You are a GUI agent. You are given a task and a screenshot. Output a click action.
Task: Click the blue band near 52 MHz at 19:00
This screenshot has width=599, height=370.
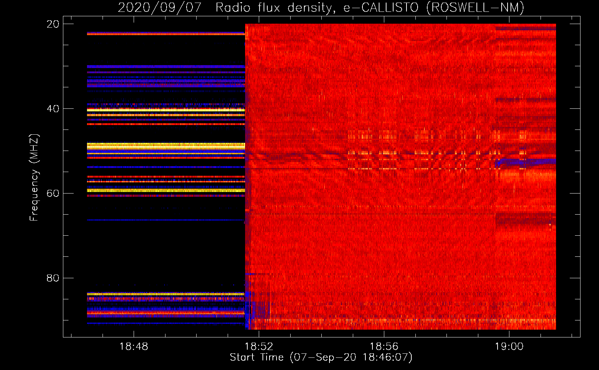coord(526,162)
